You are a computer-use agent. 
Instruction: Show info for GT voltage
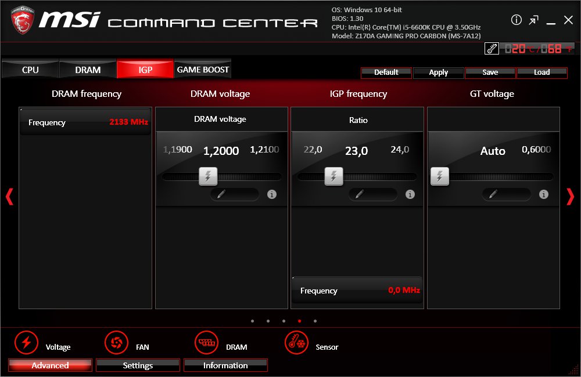pyautogui.click(x=544, y=194)
